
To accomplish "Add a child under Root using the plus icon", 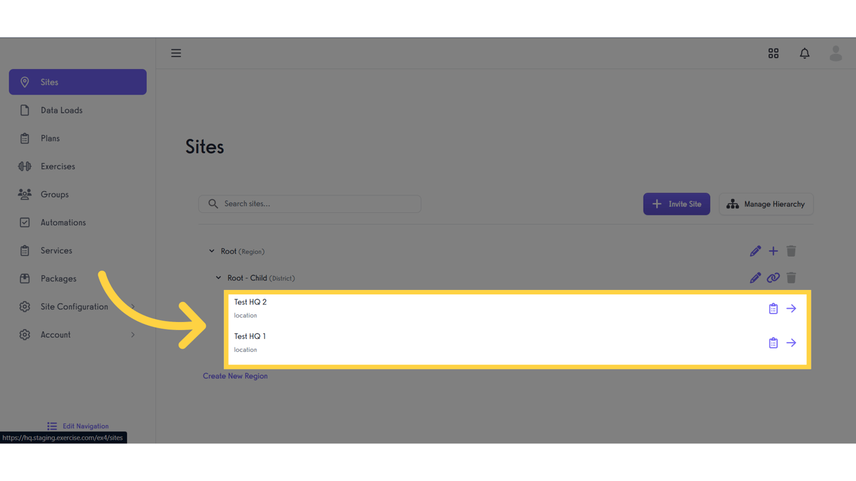I will [773, 251].
